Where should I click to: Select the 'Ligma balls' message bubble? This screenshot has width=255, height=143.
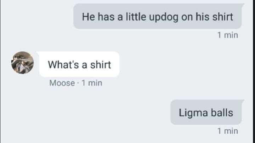coord(207,112)
